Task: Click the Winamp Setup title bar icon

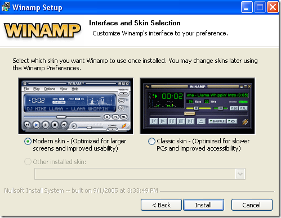Action: (6, 7)
